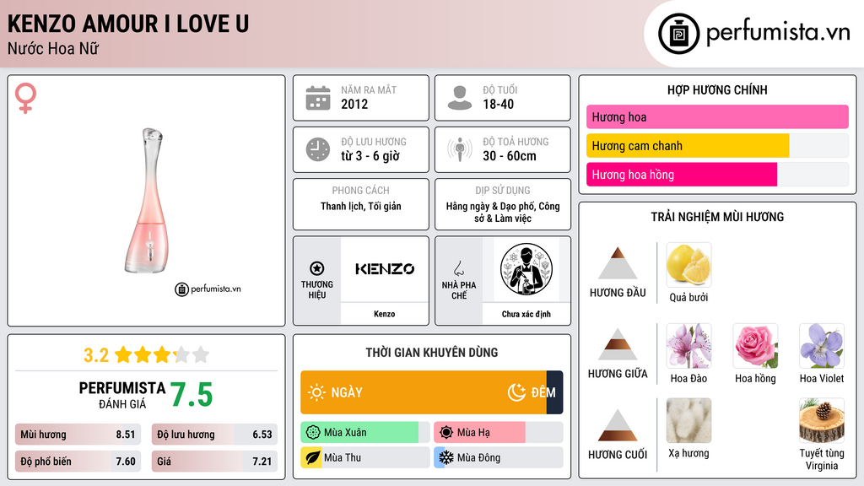Click the Hương cam chanh accord bar
The width and height of the screenshot is (864, 486).
(717, 145)
